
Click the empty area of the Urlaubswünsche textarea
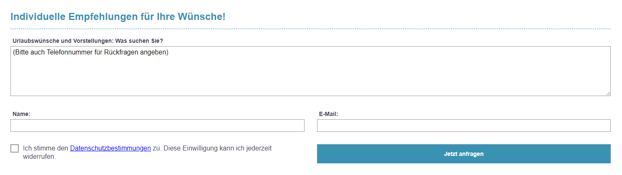coord(310,77)
